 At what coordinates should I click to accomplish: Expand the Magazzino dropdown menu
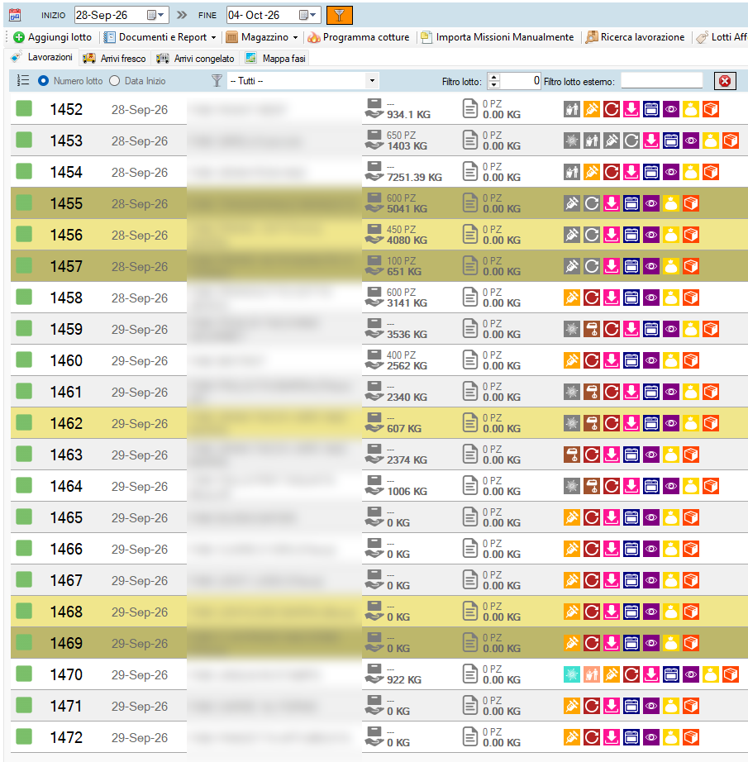(262, 37)
